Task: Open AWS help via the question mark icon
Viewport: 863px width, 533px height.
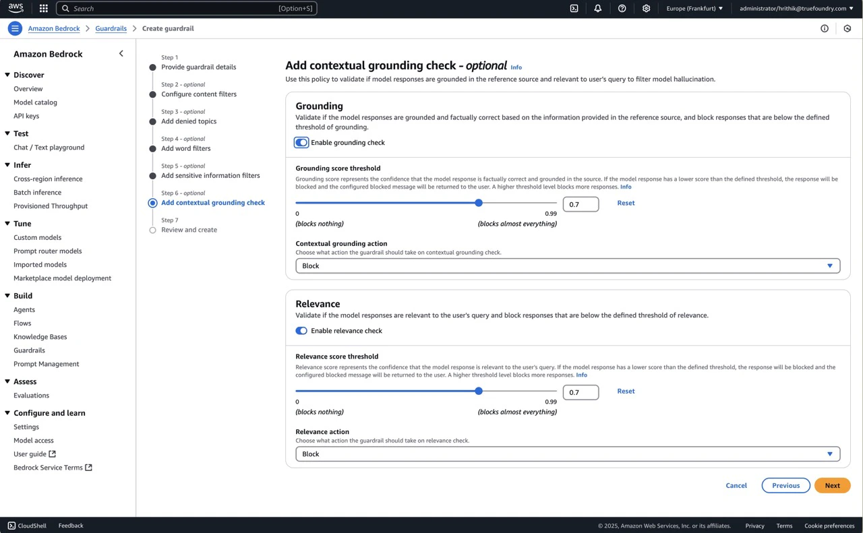Action: click(622, 8)
